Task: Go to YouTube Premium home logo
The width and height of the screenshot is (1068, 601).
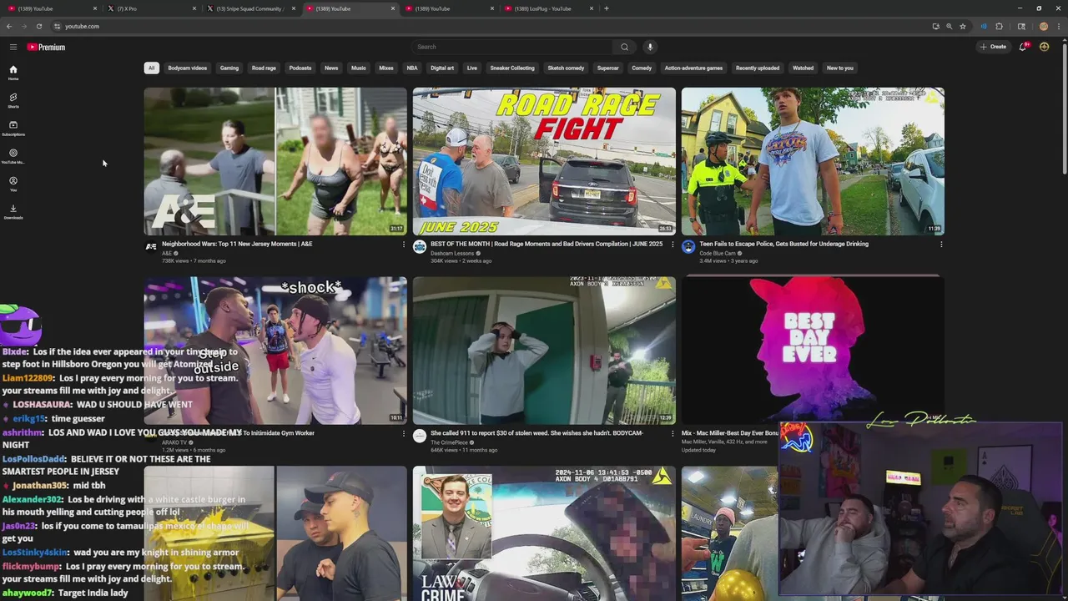Action: point(46,47)
